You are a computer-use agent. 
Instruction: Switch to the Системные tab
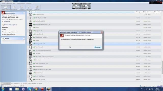point(15,84)
